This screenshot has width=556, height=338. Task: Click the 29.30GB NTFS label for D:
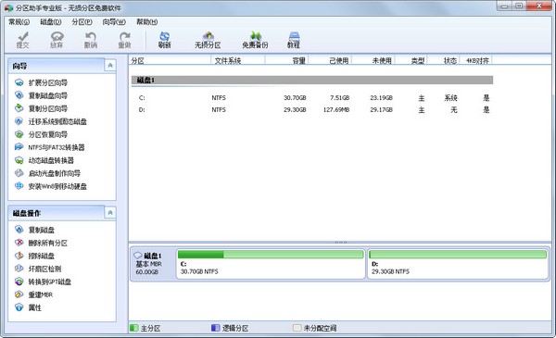(390, 271)
